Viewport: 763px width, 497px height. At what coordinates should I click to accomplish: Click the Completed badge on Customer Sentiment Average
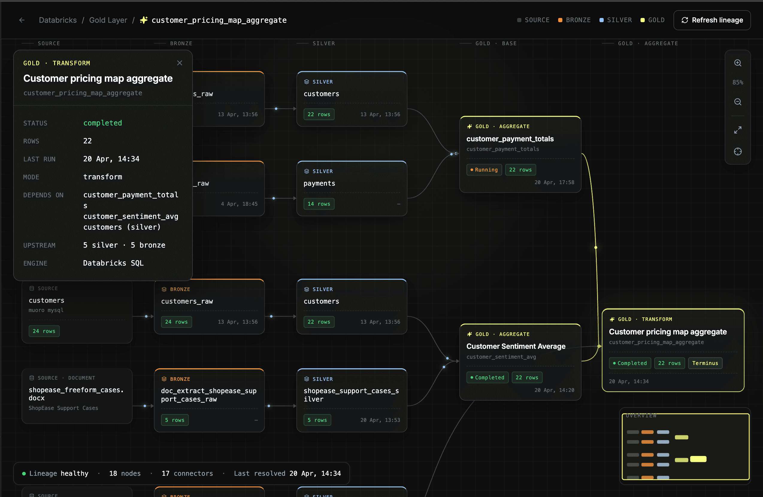tap(487, 378)
